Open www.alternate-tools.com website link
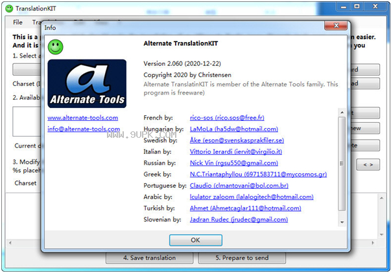The image size is (391, 273). [83, 118]
